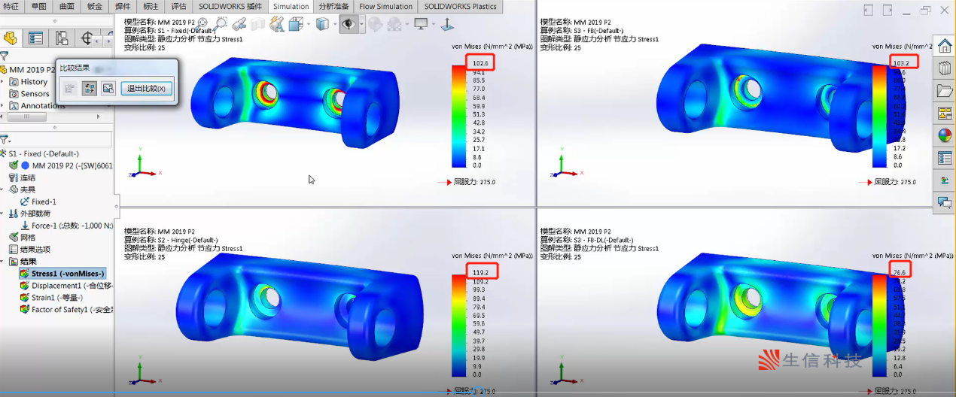
Task: Click the Apply Scene icon
Action: pyautogui.click(x=394, y=24)
